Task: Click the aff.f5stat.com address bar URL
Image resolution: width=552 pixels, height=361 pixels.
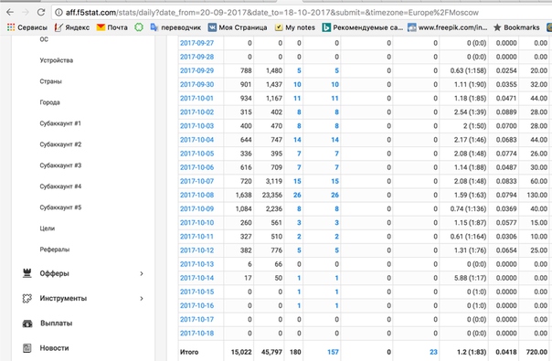Action: [x=271, y=13]
